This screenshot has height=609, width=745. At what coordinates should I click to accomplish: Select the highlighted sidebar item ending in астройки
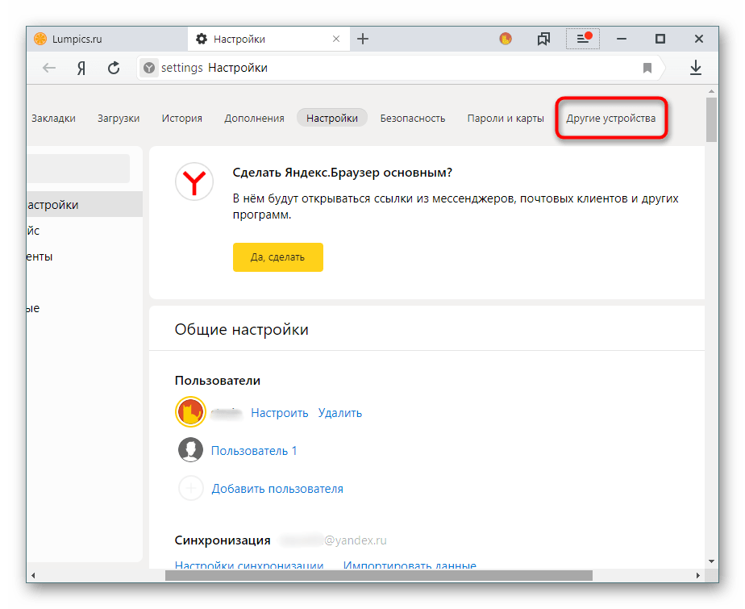pyautogui.click(x=85, y=204)
